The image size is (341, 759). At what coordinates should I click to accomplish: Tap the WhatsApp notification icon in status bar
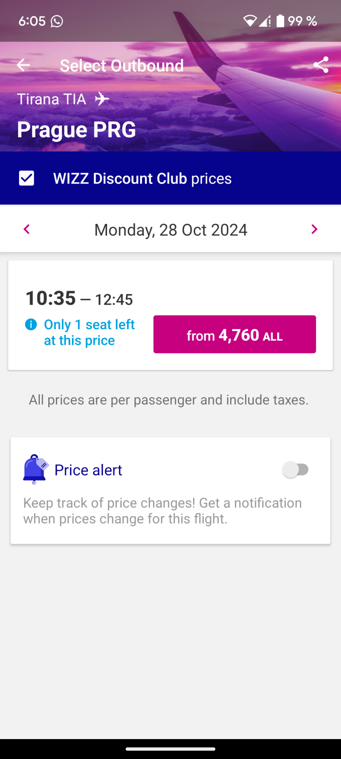click(x=57, y=21)
